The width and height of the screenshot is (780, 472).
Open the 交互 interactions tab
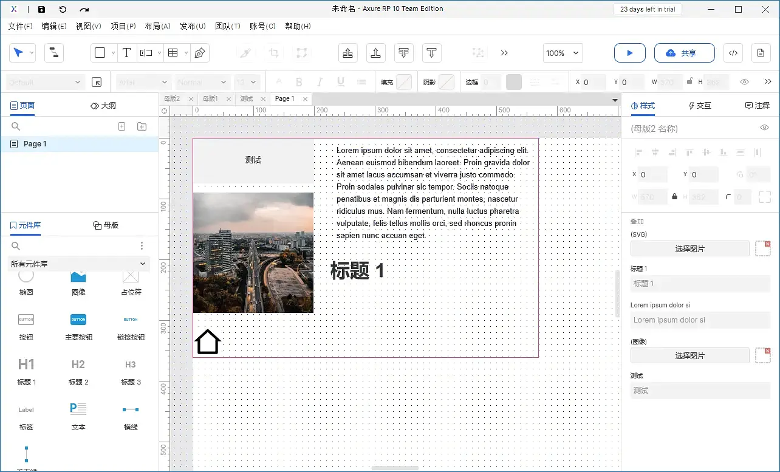click(700, 106)
